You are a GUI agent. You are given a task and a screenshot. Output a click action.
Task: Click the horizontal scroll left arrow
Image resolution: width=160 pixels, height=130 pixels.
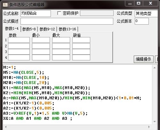point(6,127)
